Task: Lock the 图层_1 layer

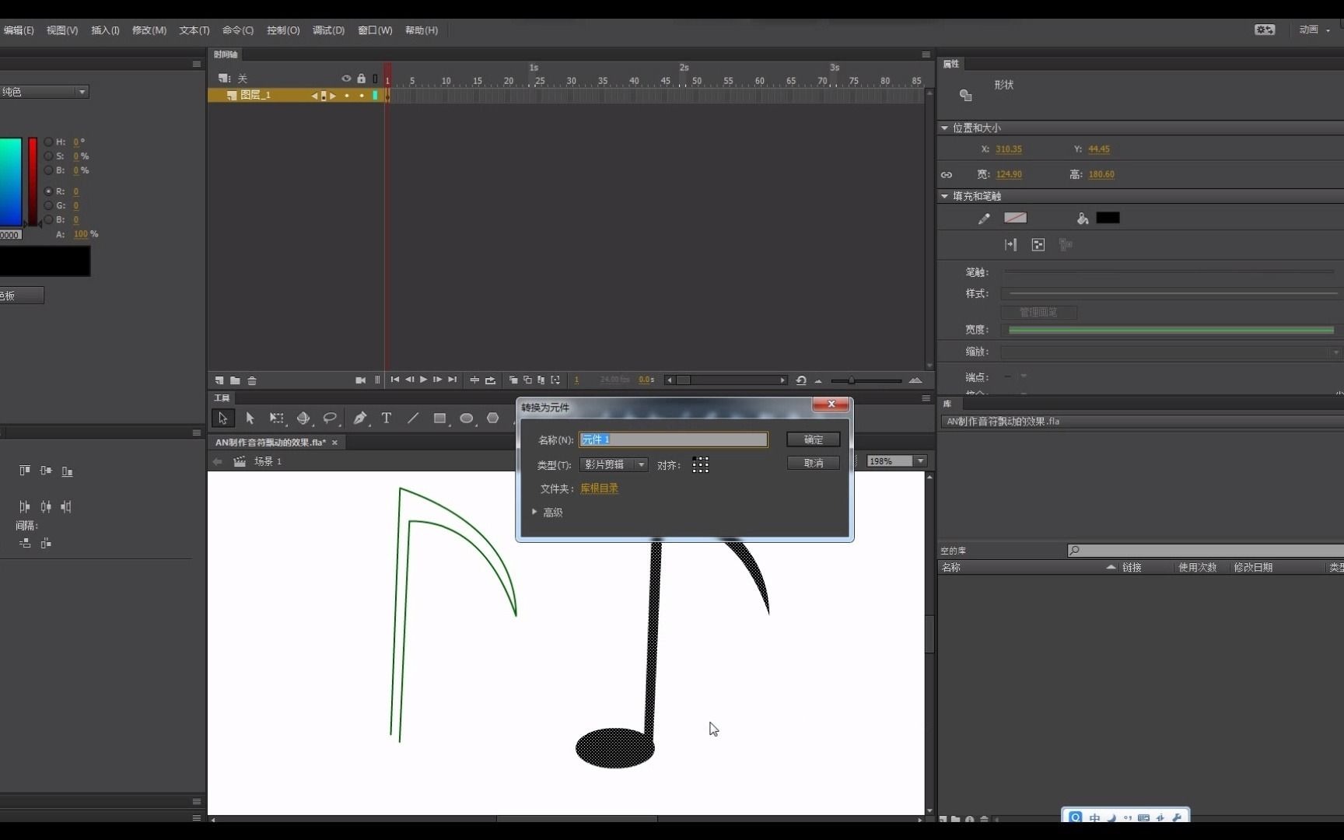Action: (x=361, y=95)
